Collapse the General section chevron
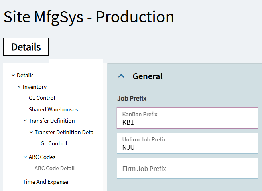This screenshot has height=191, width=262. 121,76
